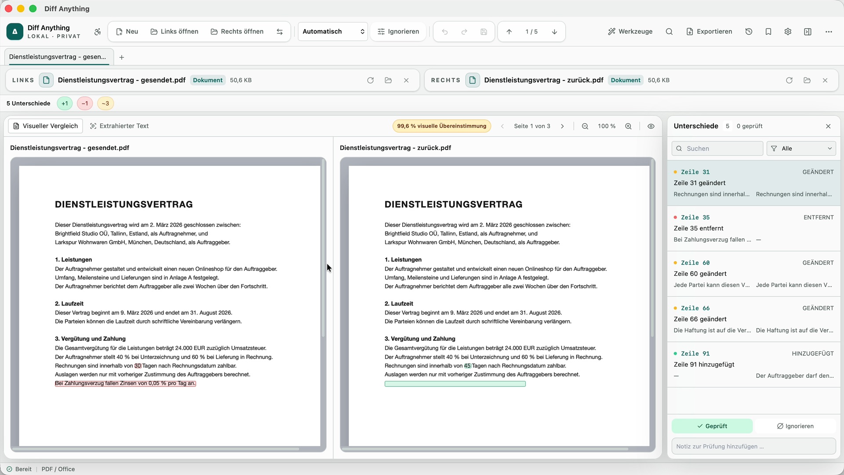Click Links öffnen button
Image resolution: width=844 pixels, height=475 pixels.
pyautogui.click(x=175, y=32)
